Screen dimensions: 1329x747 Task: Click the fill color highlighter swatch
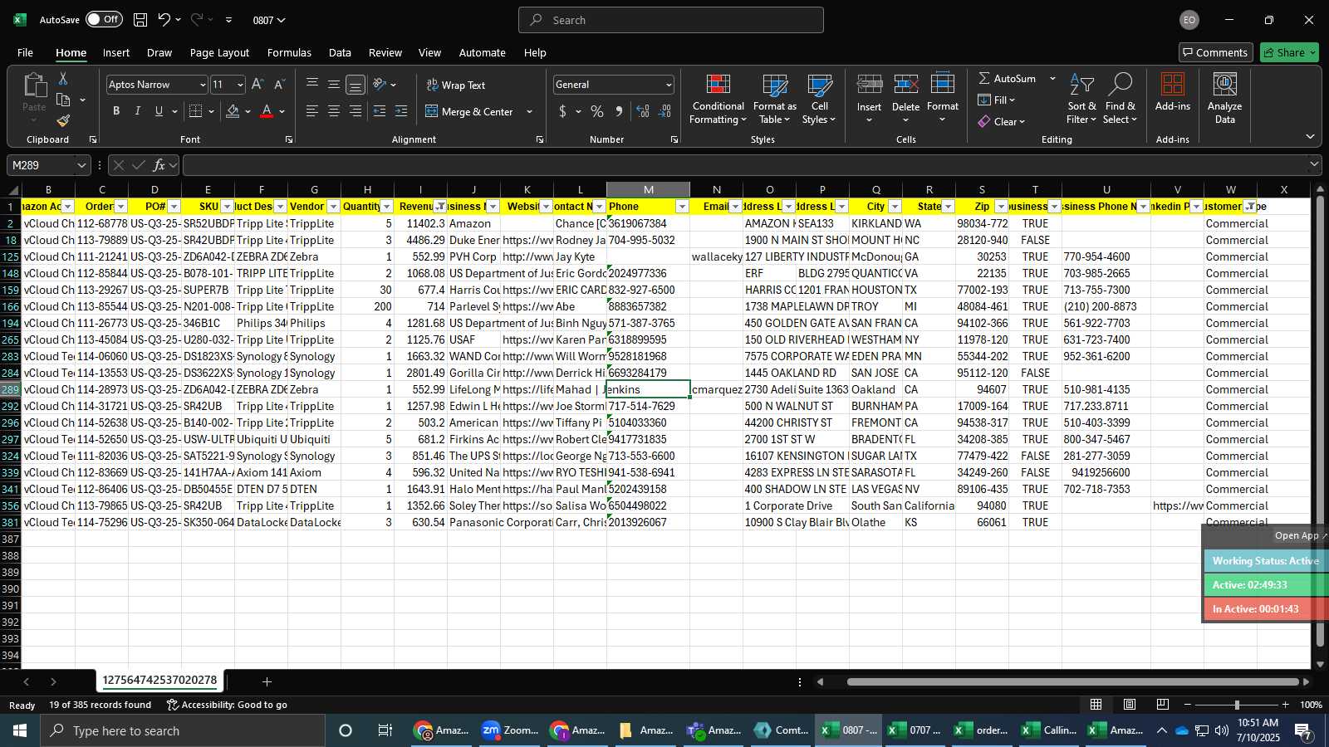coord(233,111)
